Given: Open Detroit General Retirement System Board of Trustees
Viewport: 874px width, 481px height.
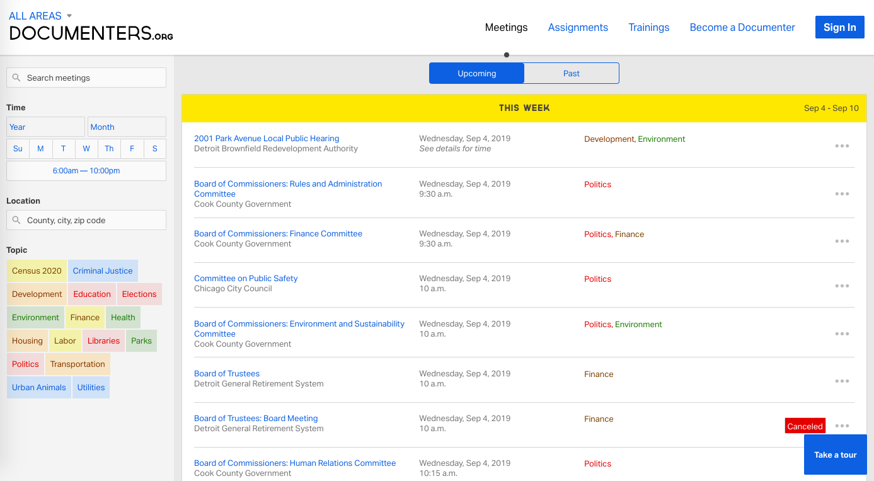Looking at the screenshot, I should pyautogui.click(x=227, y=373).
